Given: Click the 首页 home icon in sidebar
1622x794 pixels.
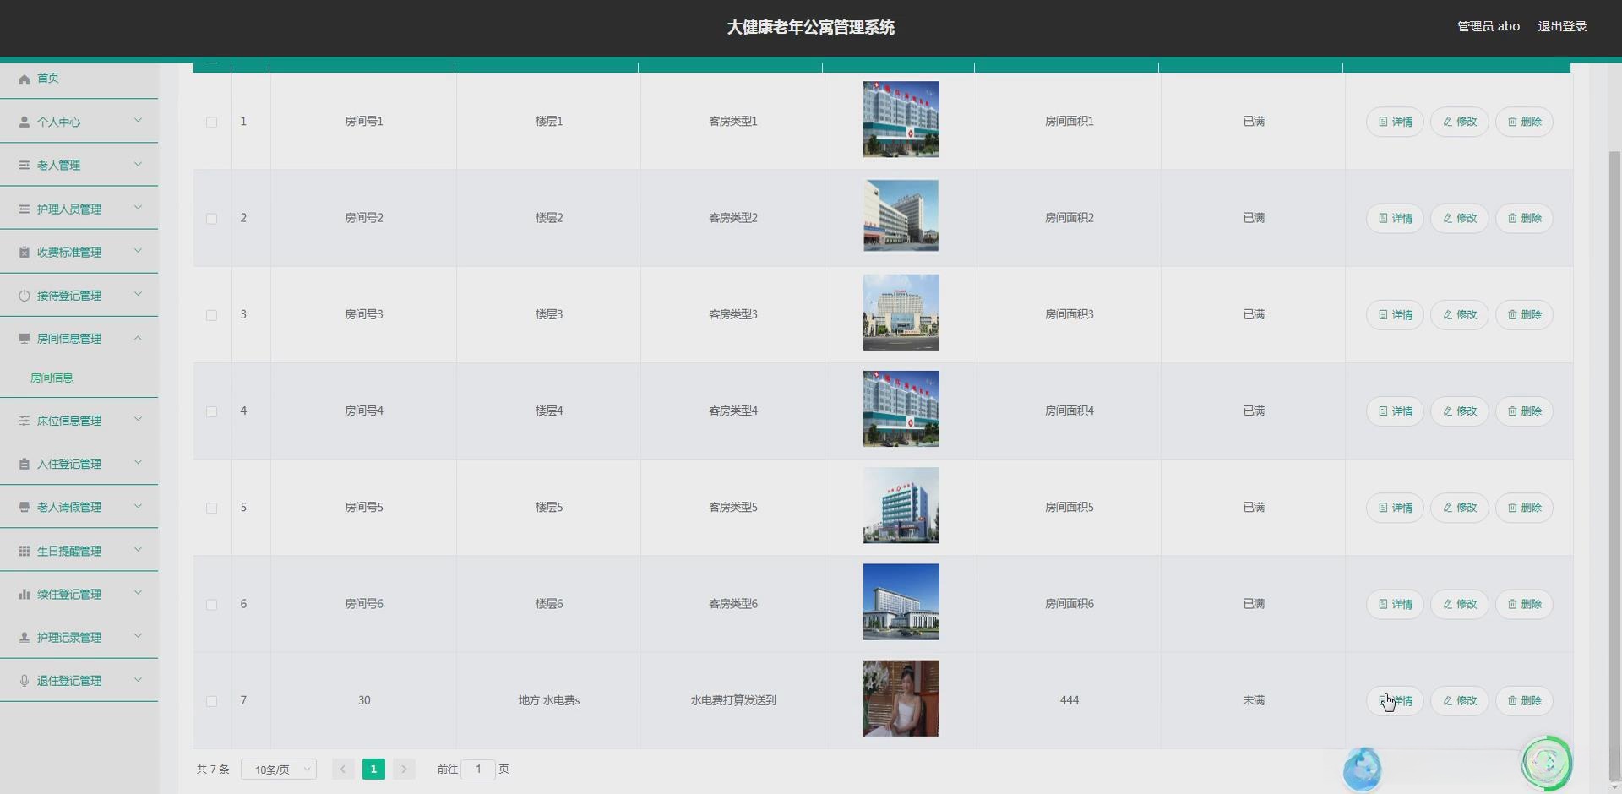Looking at the screenshot, I should point(24,78).
